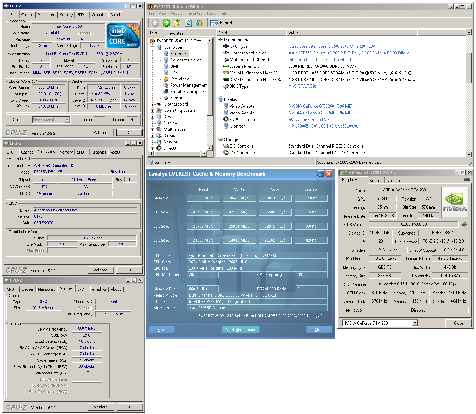476x414 pixels.
Task: Open the Intel Ibex Peak P55 chipset link
Action: coord(319,60)
